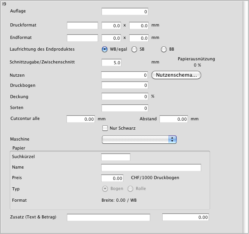Focus the Sorten input field

tap(124, 108)
